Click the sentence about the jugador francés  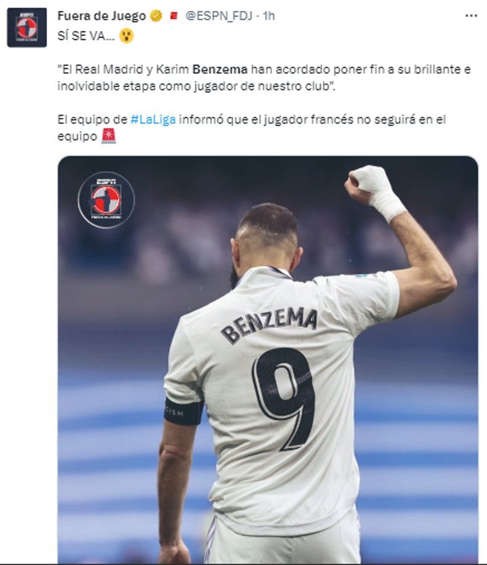pos(252,127)
